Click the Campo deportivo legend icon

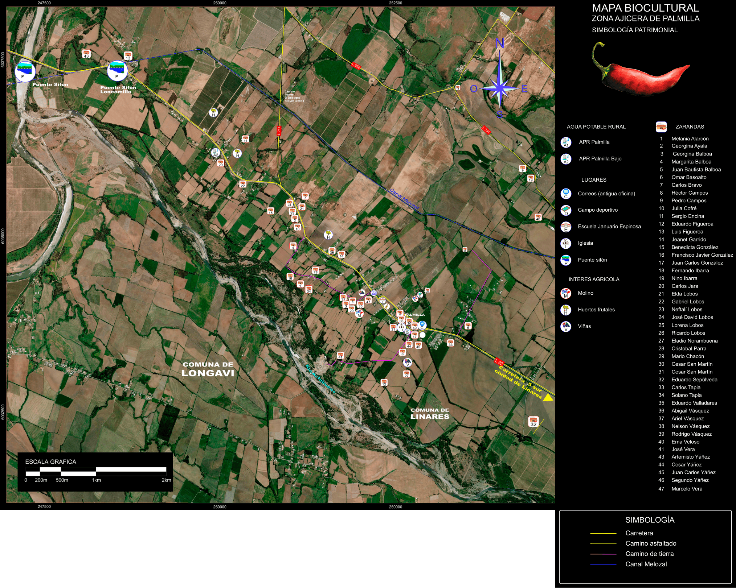[566, 210]
